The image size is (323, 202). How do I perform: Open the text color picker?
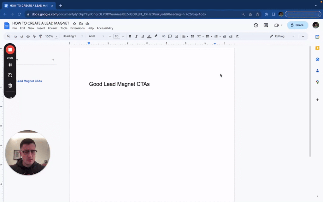coord(149,36)
